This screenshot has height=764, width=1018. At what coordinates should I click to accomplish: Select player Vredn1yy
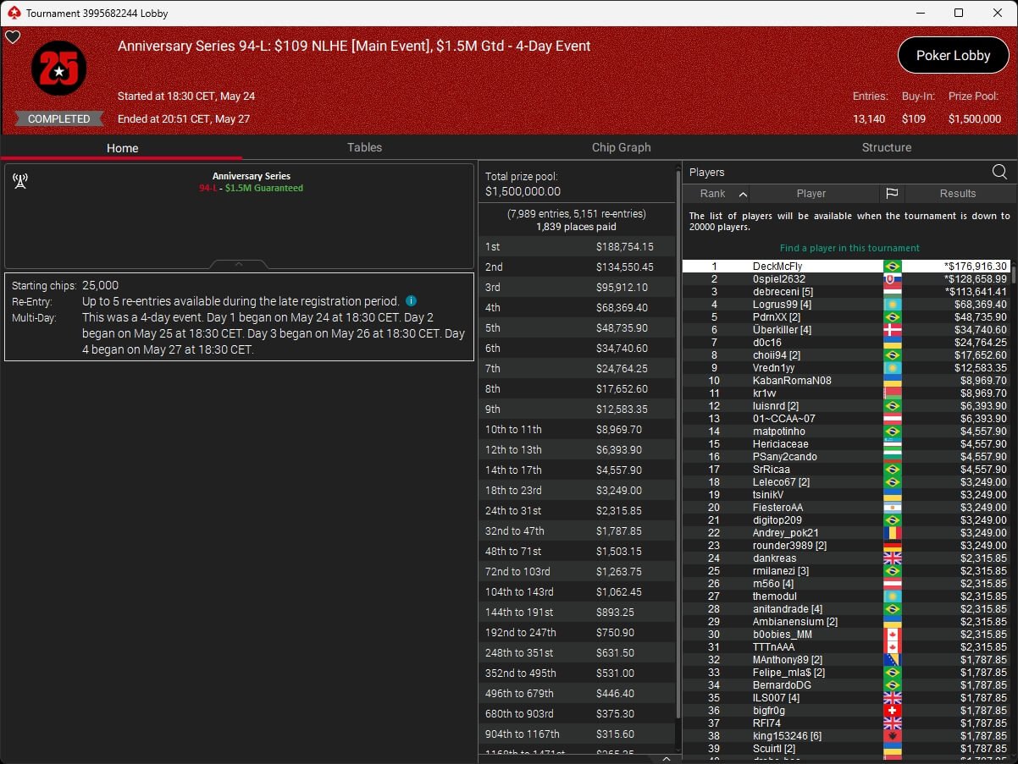[846, 368]
